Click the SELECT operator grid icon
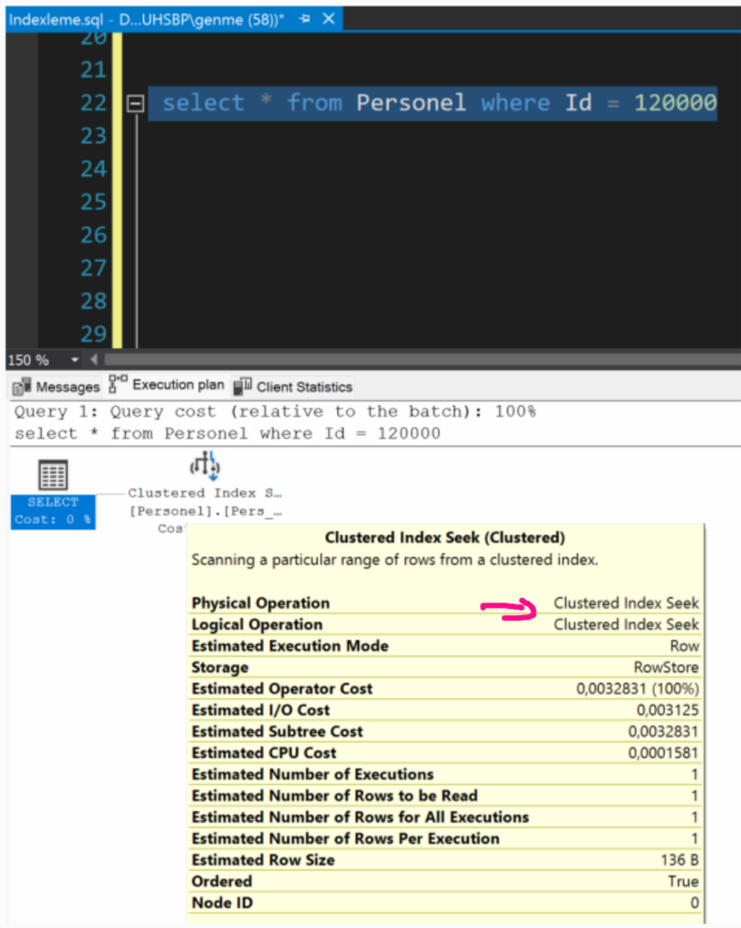 [x=53, y=475]
